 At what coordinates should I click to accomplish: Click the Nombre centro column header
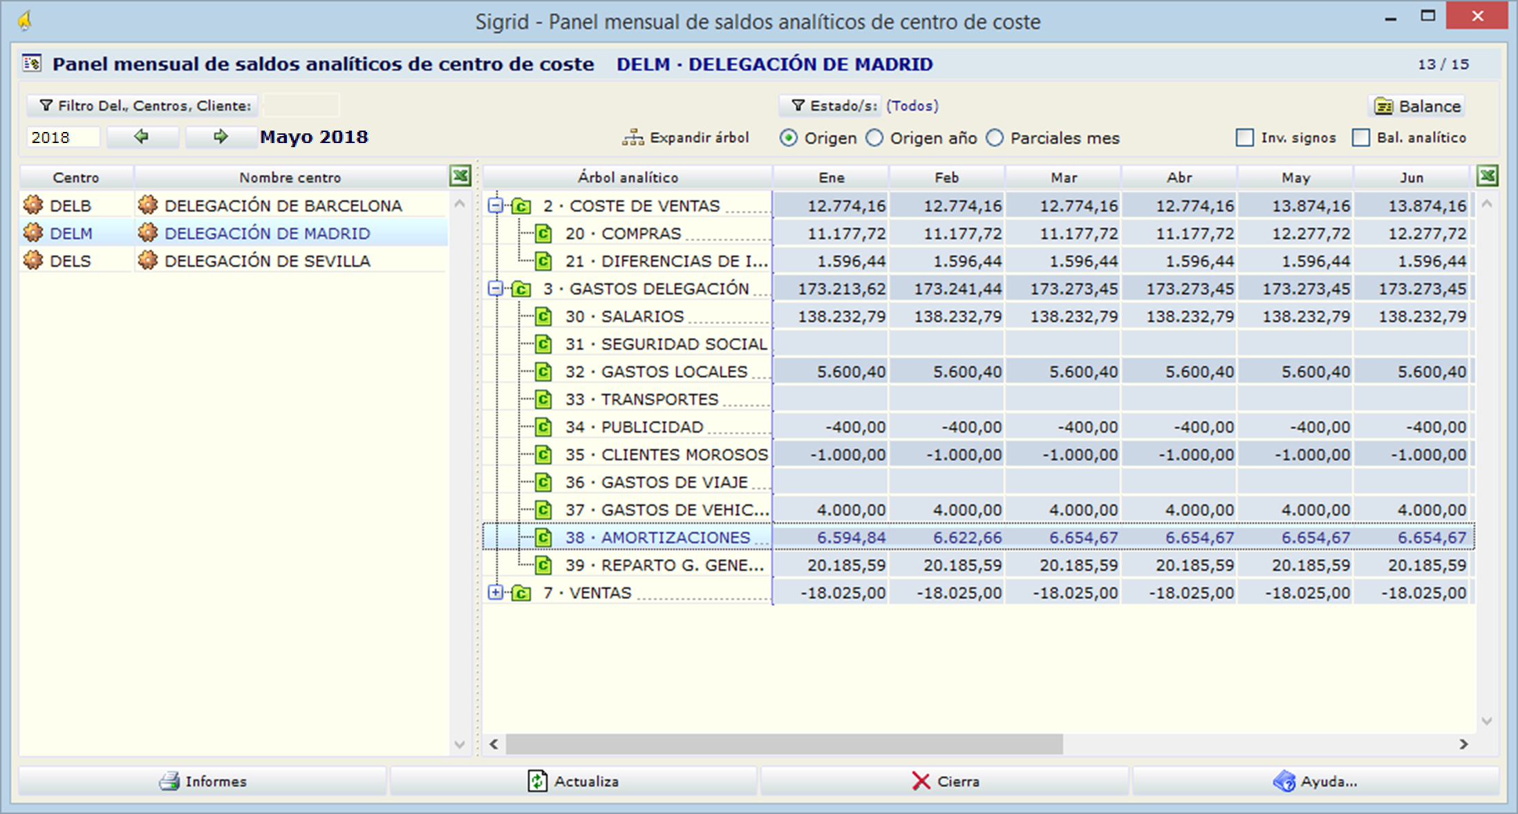coord(290,178)
